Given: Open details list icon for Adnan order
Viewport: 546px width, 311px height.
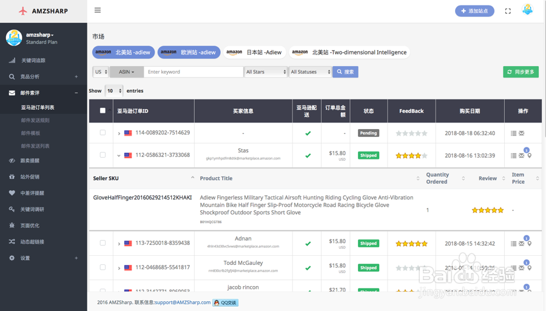Looking at the screenshot, I should 514,244.
